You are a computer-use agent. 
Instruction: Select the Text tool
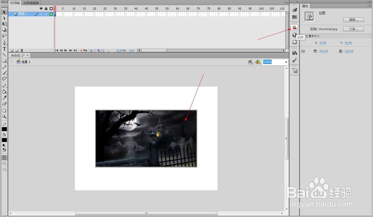coord(4,49)
